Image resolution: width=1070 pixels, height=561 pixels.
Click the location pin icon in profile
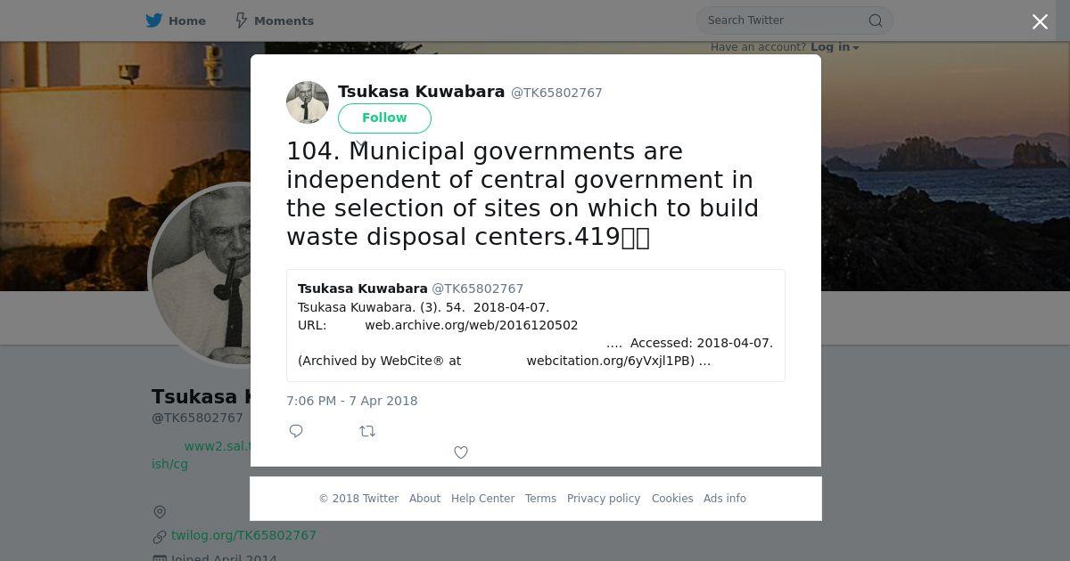pos(160,512)
